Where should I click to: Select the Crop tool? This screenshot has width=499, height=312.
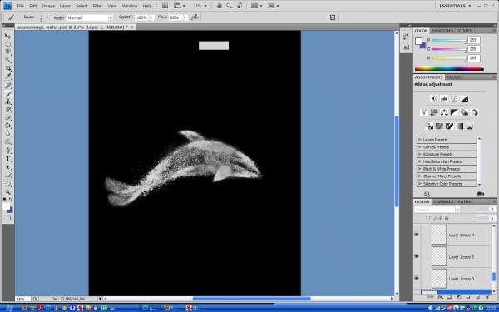pyautogui.click(x=7, y=68)
